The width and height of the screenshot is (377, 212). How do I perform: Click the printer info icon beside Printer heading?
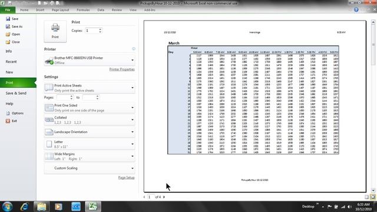pos(134,49)
